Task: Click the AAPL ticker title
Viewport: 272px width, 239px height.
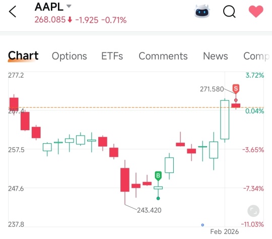Action: click(49, 7)
